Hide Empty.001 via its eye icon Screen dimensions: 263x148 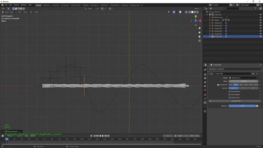click(261, 23)
